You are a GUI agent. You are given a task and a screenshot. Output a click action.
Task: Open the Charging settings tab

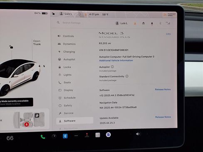(67, 51)
